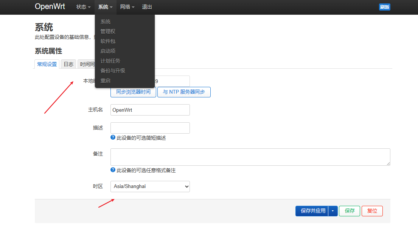Screen dimensions: 418x239
Task: Select 备份与升级 in the dropdown menu
Action: pyautogui.click(x=112, y=71)
